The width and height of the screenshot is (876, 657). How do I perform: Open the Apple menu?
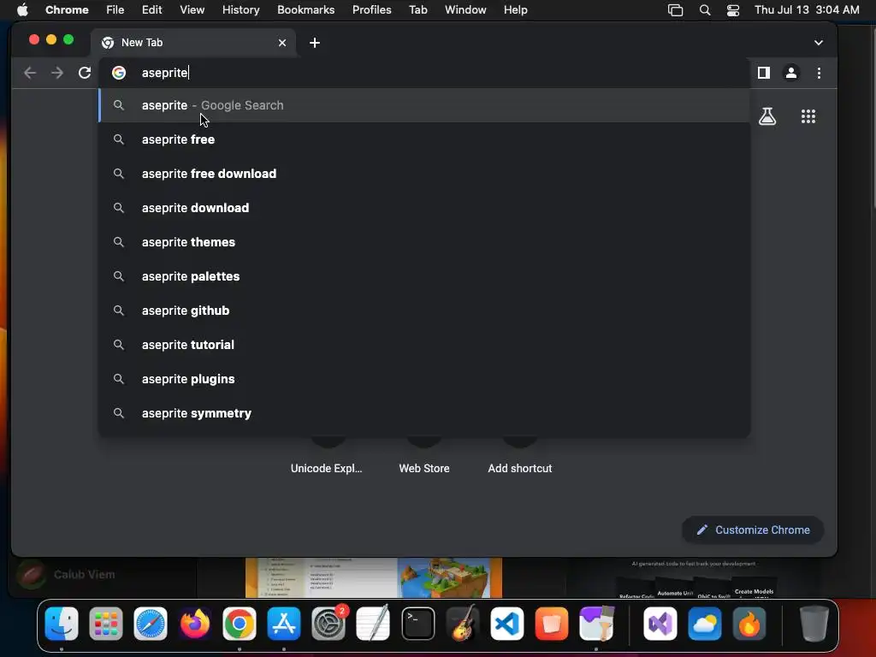click(22, 10)
